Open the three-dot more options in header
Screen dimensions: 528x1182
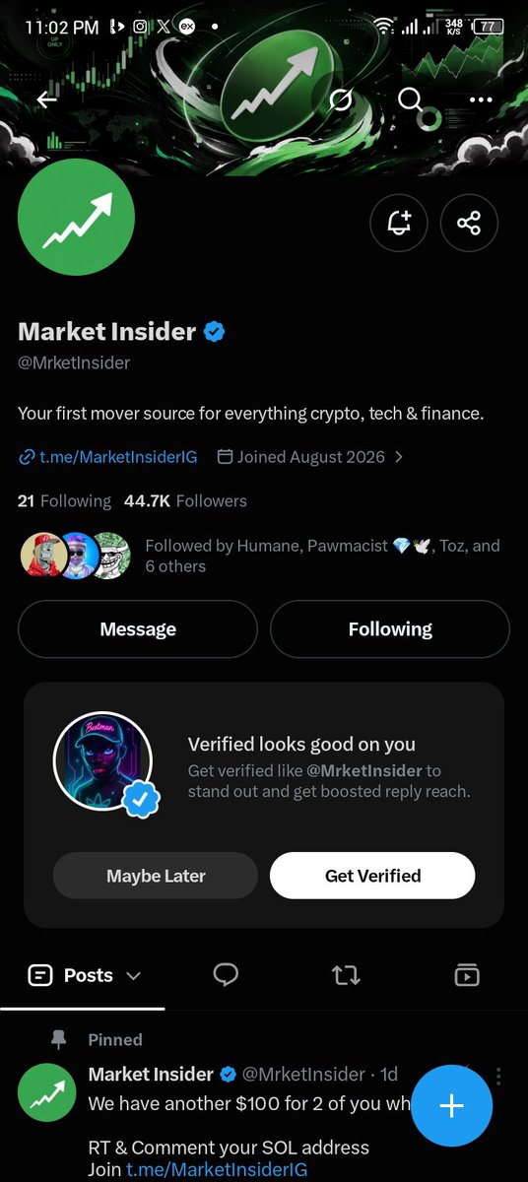481,99
